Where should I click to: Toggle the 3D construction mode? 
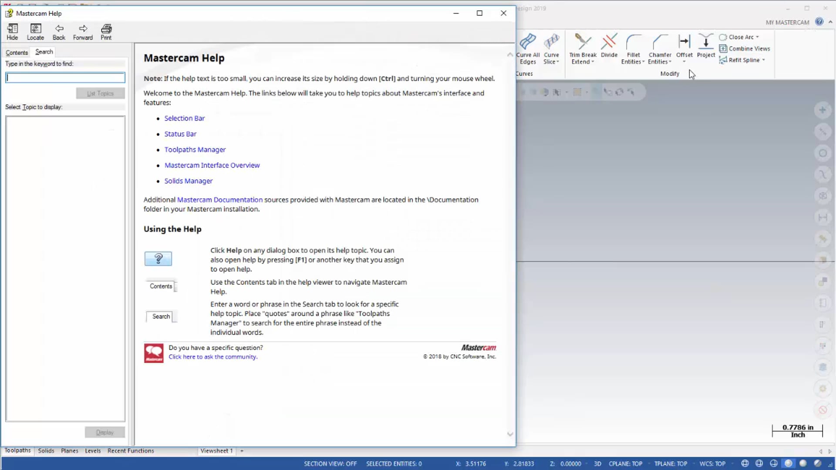597,464
